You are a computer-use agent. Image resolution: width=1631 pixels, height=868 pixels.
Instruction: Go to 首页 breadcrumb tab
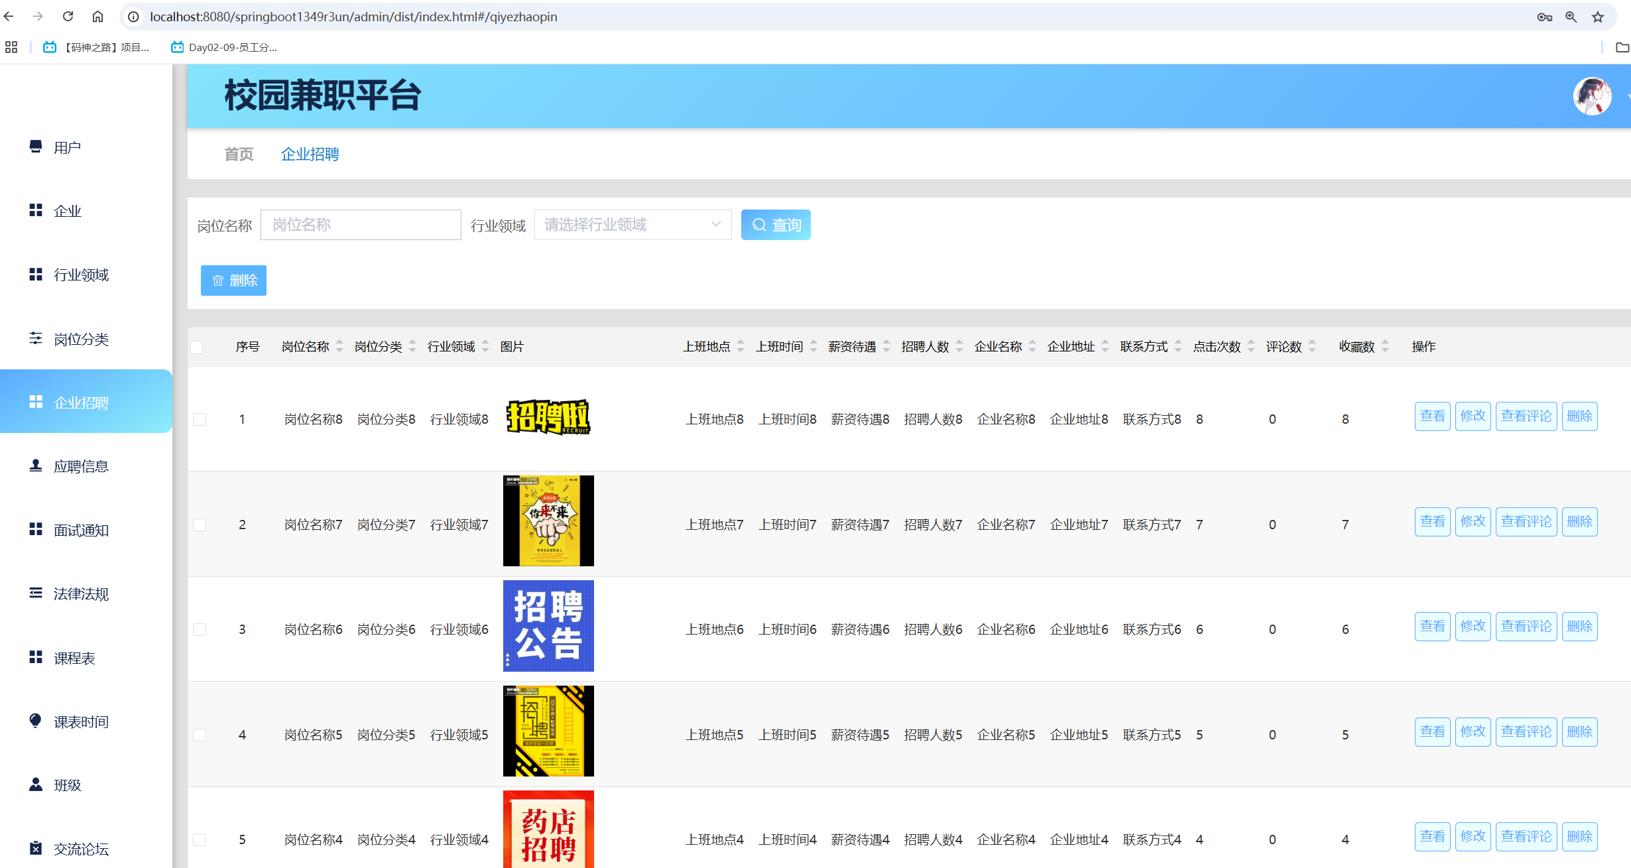pyautogui.click(x=239, y=154)
